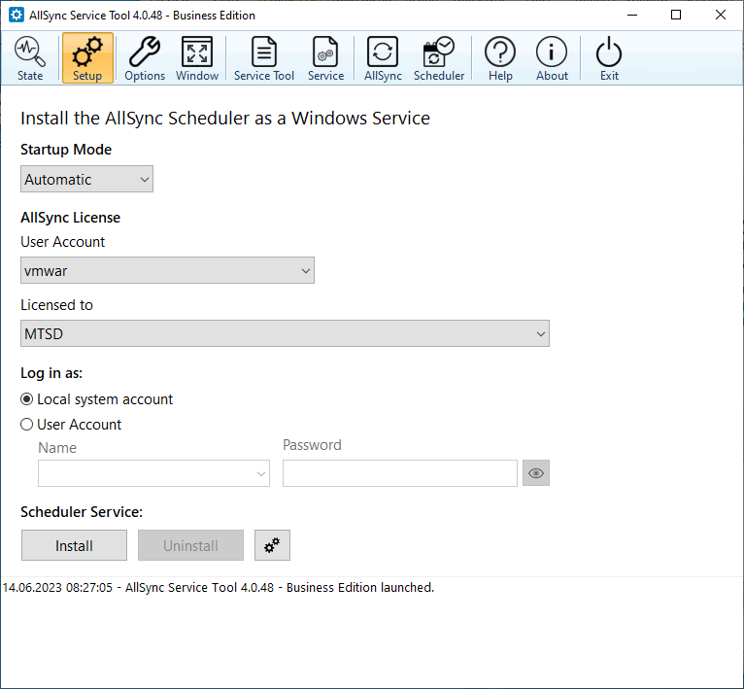
Task: Open Help from the toolbar
Action: point(500,58)
